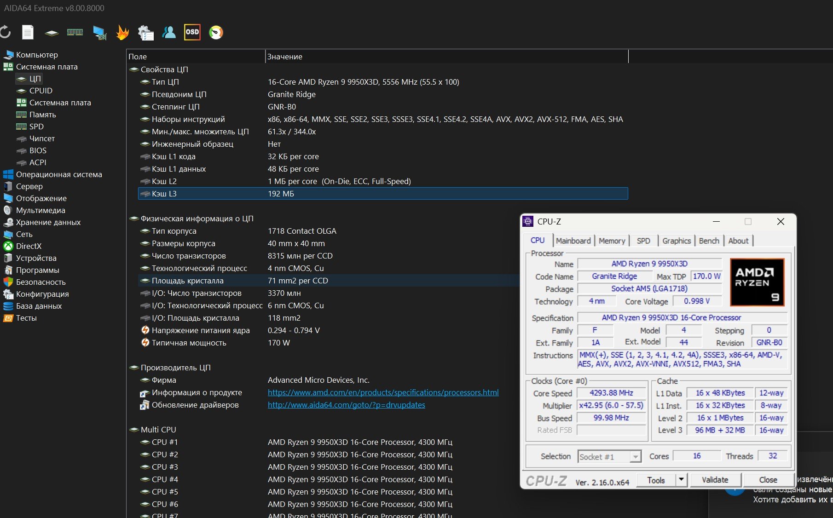833x518 pixels.
Task: Click the blue users toolbar icon
Action: (169, 32)
